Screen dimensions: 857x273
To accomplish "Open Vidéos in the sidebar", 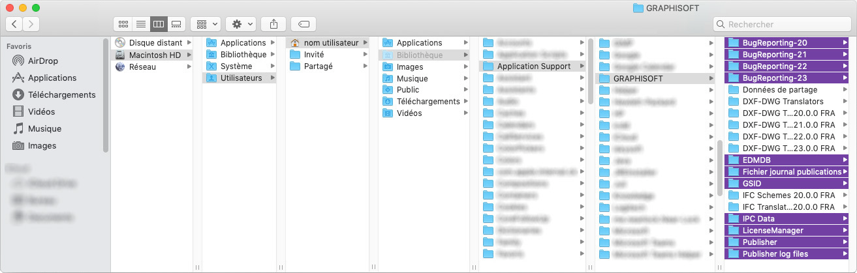I will click(x=41, y=111).
